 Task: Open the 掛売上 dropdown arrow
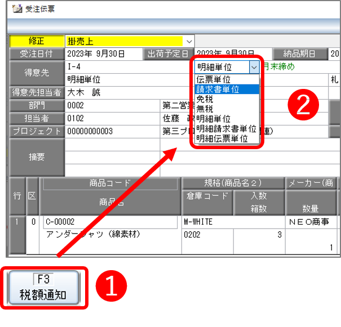click(189, 42)
